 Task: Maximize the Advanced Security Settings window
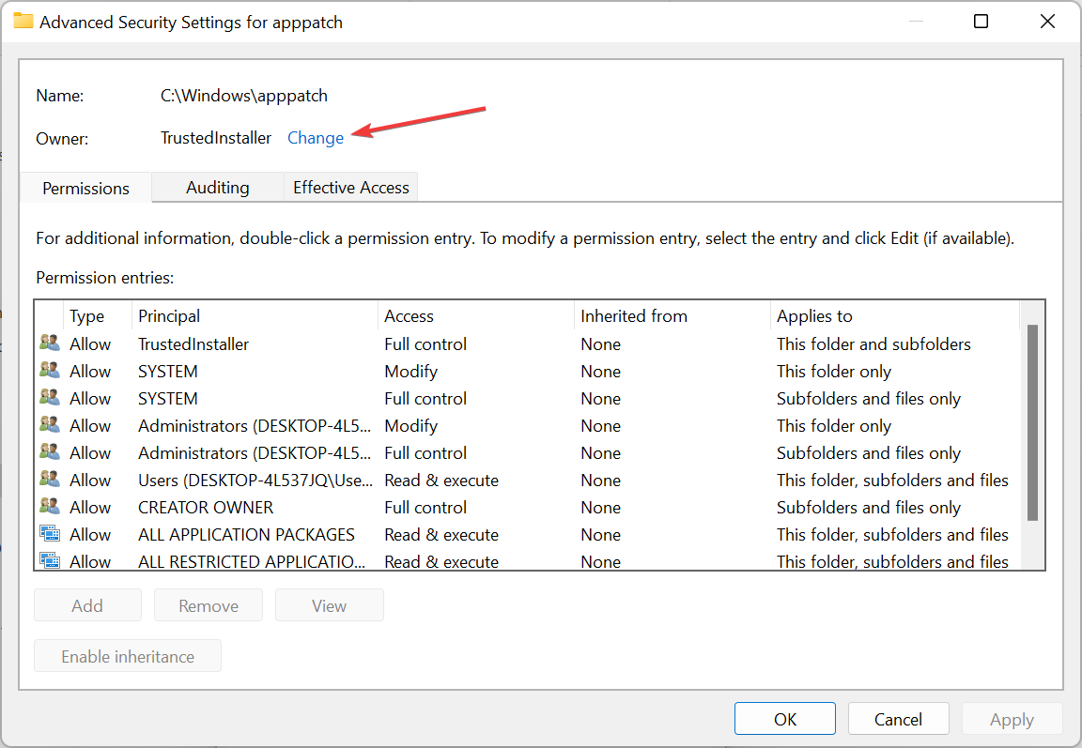pos(981,22)
